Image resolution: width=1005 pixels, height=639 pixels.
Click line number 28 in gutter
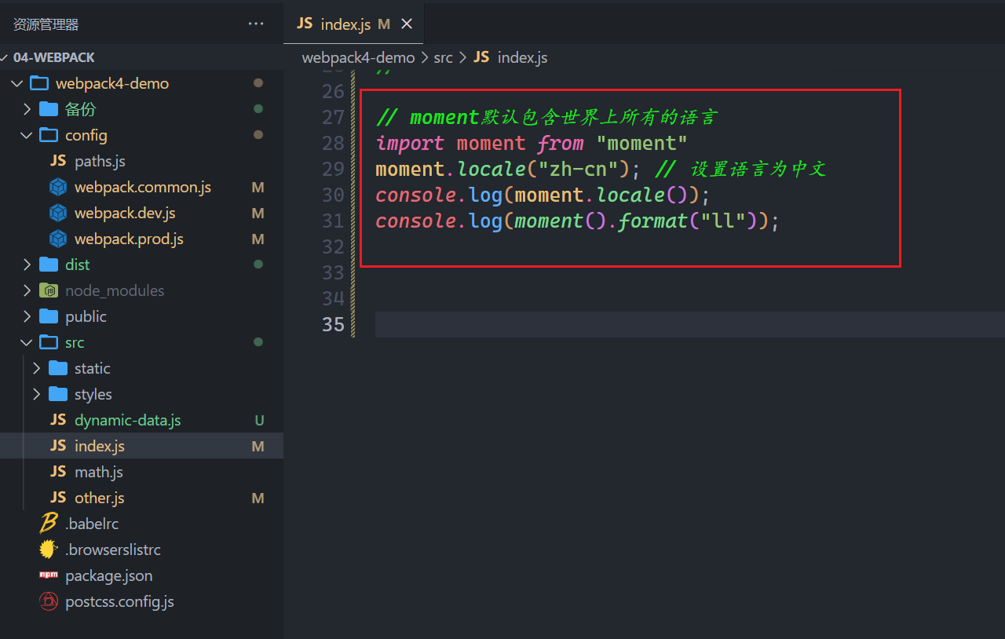coord(333,143)
